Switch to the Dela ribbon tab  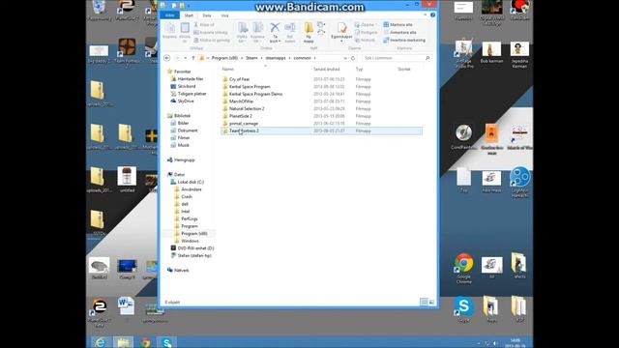coord(206,15)
